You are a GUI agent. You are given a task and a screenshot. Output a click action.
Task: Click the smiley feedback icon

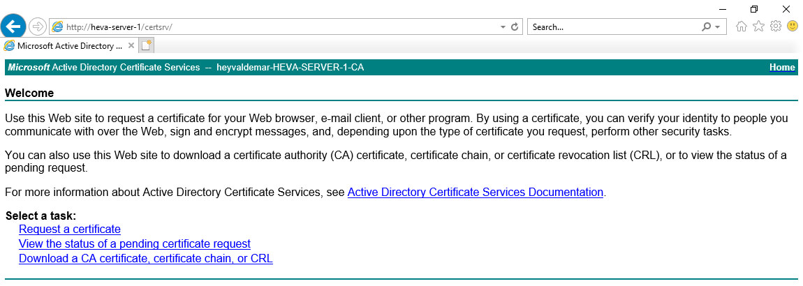pos(793,26)
